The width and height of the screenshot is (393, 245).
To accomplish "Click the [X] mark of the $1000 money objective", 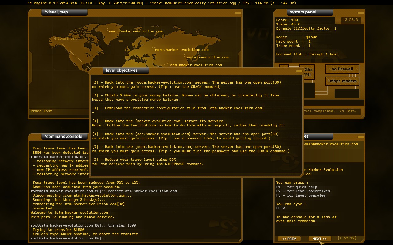I will 95,95.
